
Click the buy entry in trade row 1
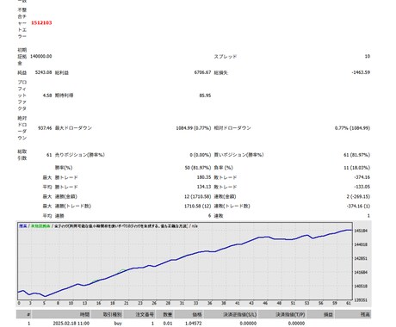(118, 324)
